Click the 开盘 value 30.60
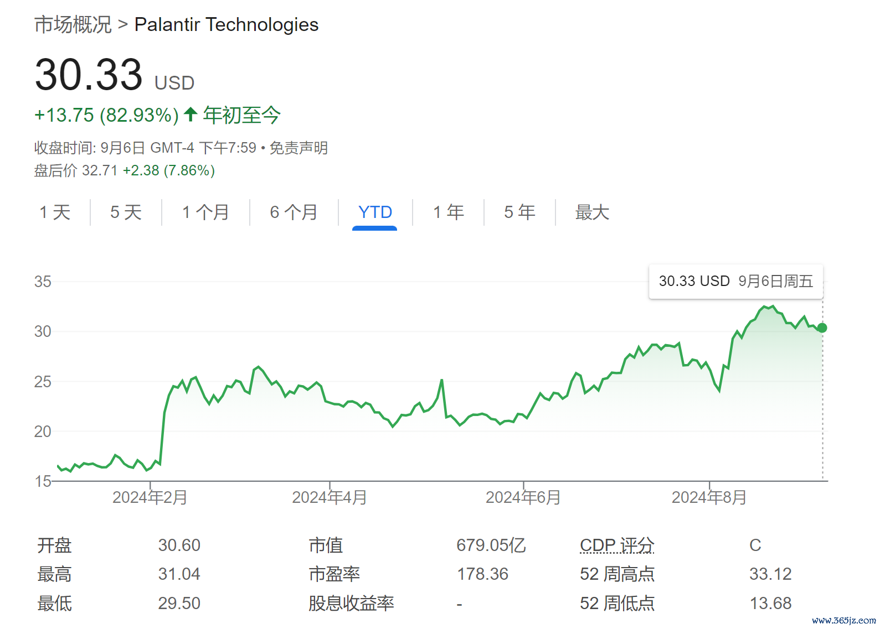 tap(179, 545)
